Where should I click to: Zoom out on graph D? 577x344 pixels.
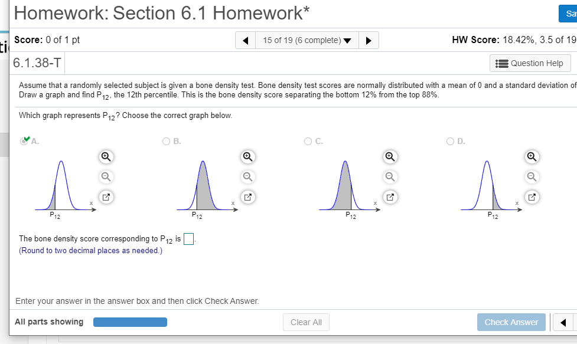point(532,177)
